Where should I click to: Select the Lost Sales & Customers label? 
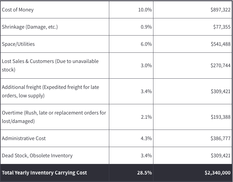point(50,61)
